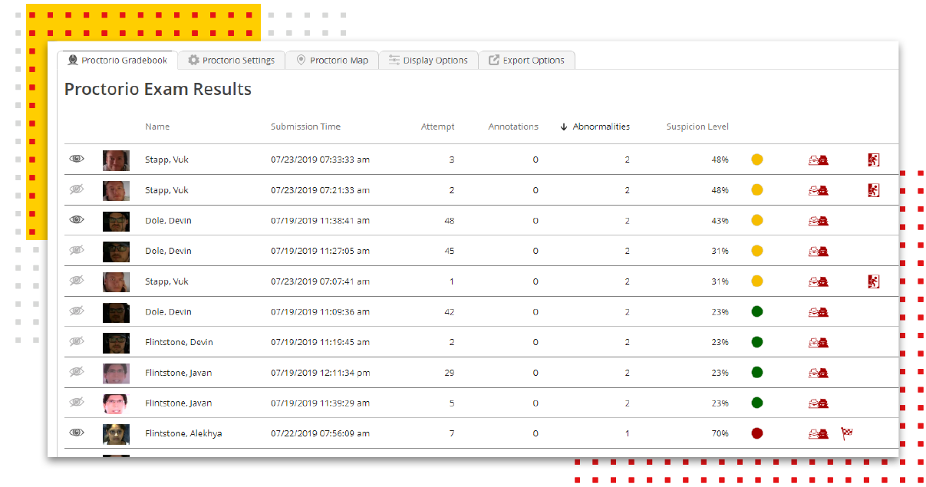The width and height of the screenshot is (926, 487).
Task: Click spy-figures icon in Stapp, Vuk attempt 2 row
Action: tap(818, 190)
